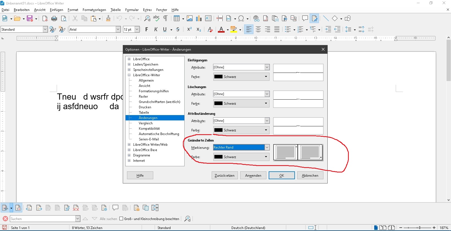Screen dimensions: 451x231
Task: Expand the LibreOffice tree node
Action: click(129, 59)
